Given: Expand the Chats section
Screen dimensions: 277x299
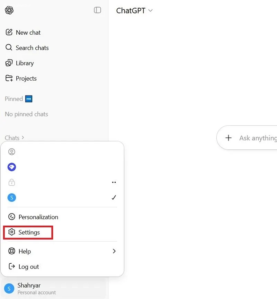Looking at the screenshot, I should (x=15, y=138).
